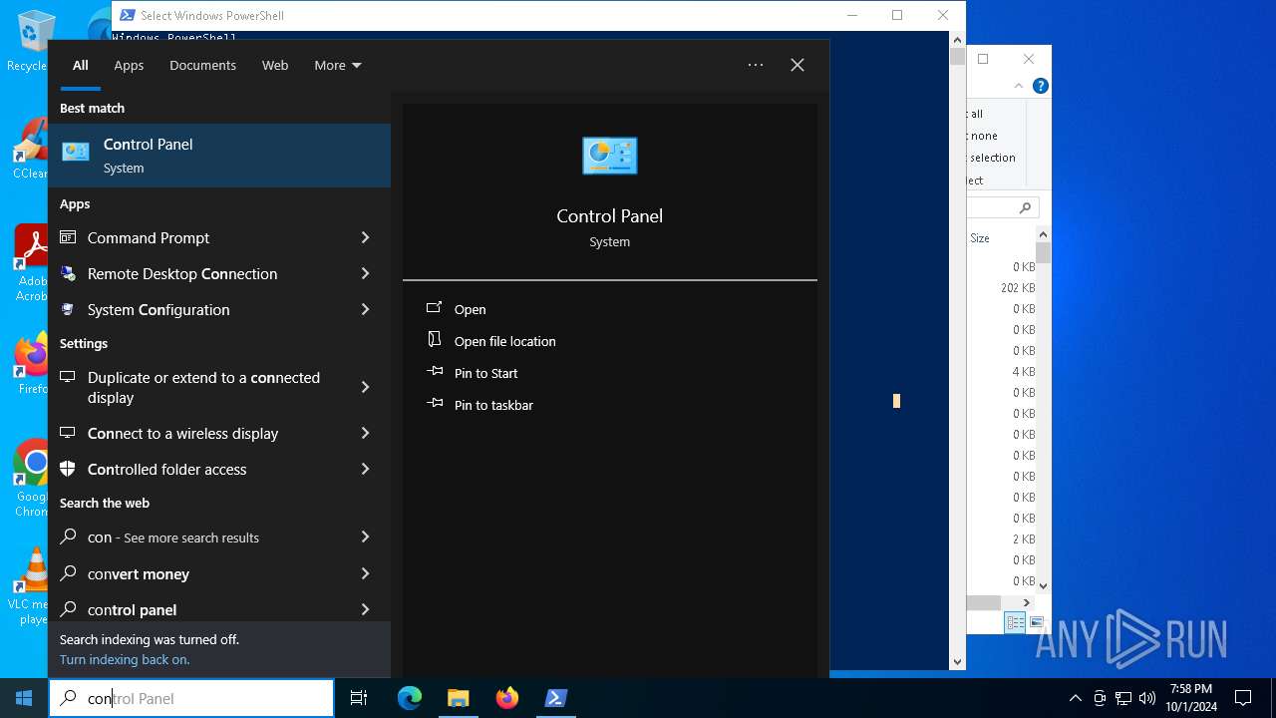Expand Controlled folder access arrow
This screenshot has width=1276, height=718.
[365, 469]
